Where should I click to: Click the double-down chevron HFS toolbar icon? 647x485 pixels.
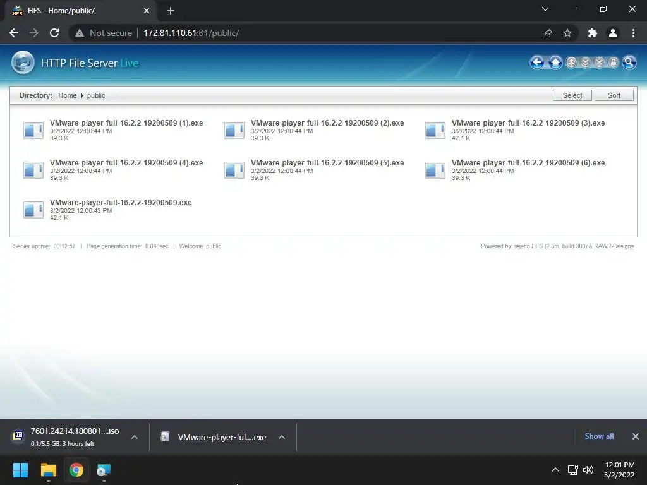point(585,63)
